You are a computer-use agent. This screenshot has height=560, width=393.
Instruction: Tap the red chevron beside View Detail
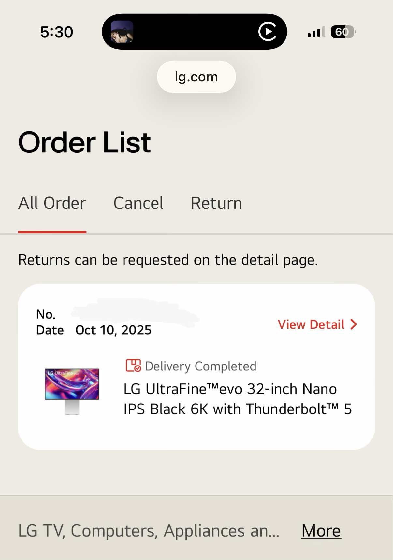pos(354,324)
